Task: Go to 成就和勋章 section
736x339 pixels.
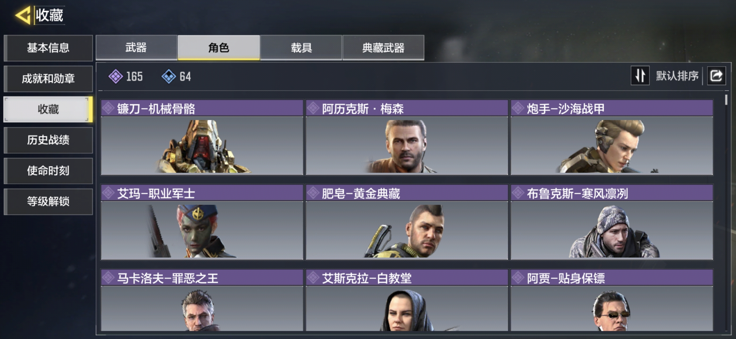Action: pos(48,78)
